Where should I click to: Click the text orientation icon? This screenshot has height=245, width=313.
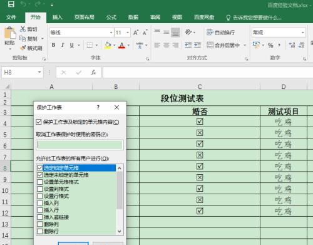(188, 33)
